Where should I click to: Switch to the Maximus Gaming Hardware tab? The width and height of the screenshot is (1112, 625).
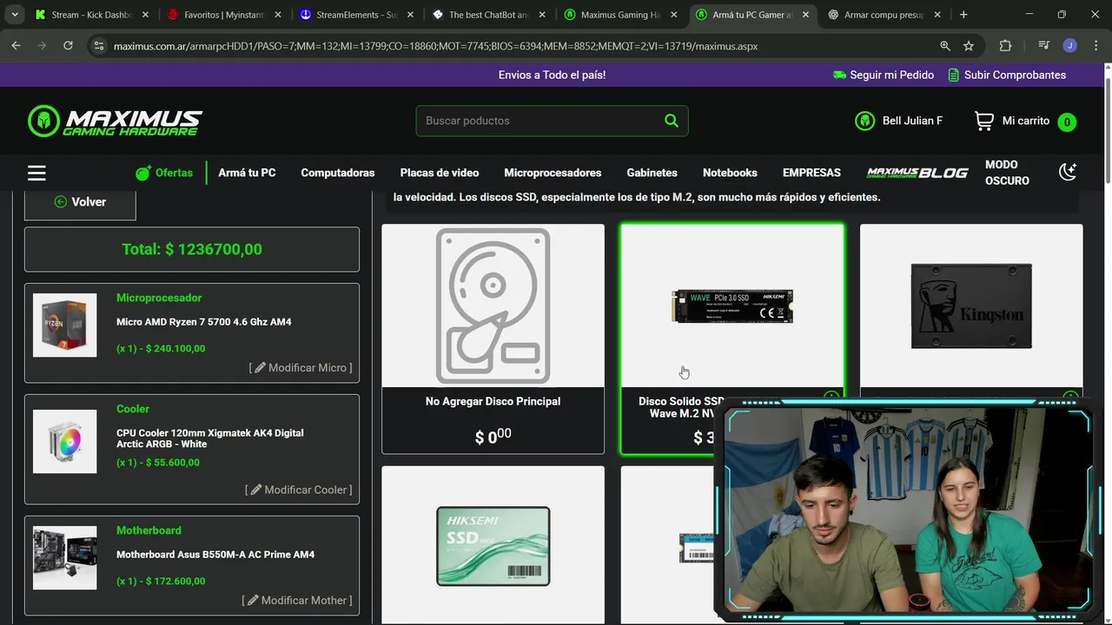click(621, 15)
